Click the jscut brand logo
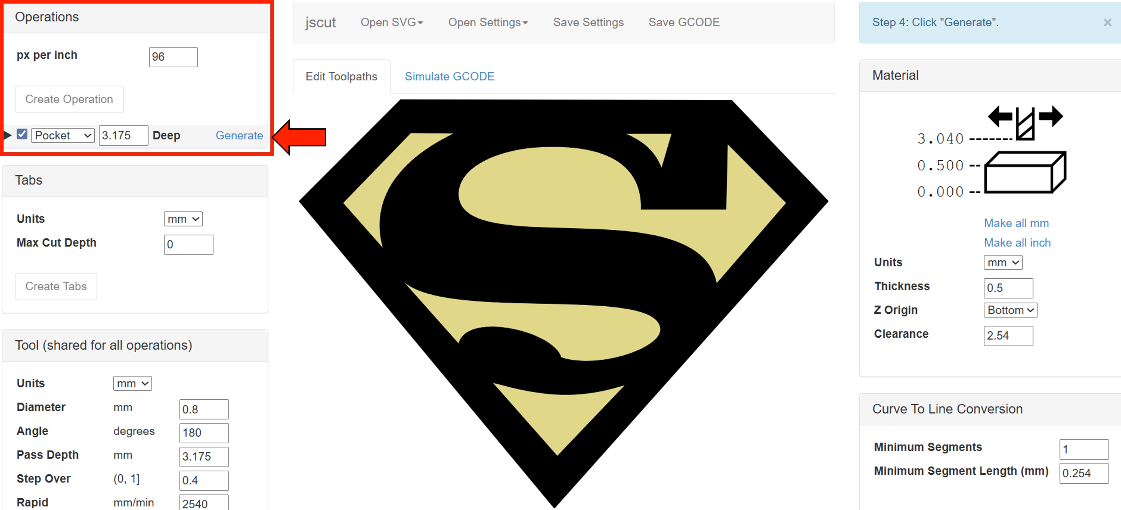1121x510 pixels. tap(320, 23)
